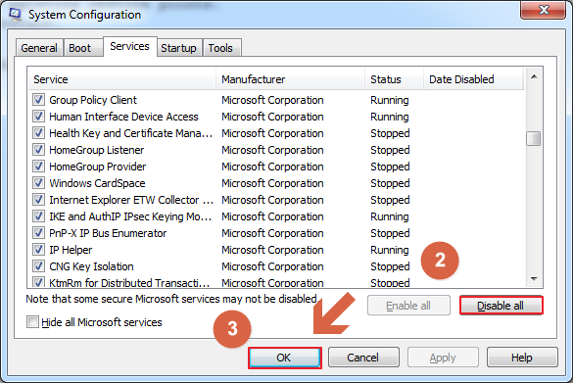Toggle CNG Key Isolation checkbox
This screenshot has width=573, height=383.
(x=38, y=266)
